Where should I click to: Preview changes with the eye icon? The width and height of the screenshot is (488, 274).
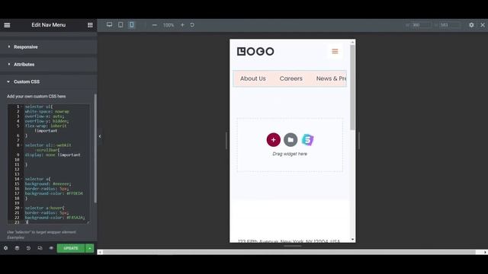51,248
